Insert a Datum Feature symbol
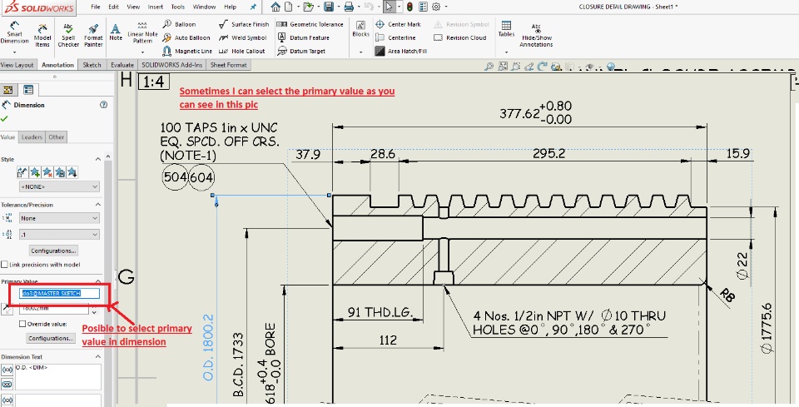Viewport: 799px width, 407px height. click(304, 37)
